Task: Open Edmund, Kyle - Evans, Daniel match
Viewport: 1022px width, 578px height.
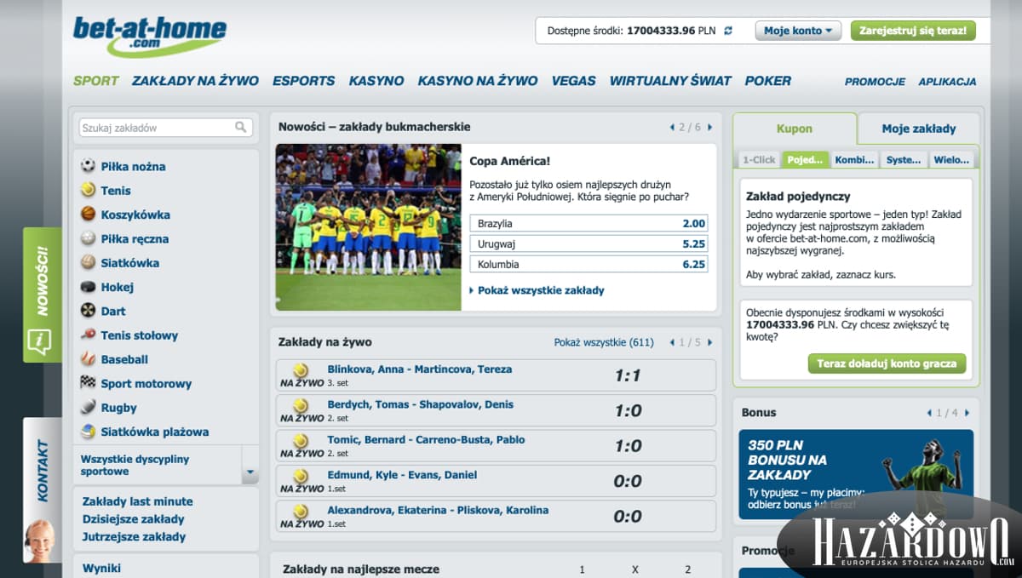Action: click(402, 475)
